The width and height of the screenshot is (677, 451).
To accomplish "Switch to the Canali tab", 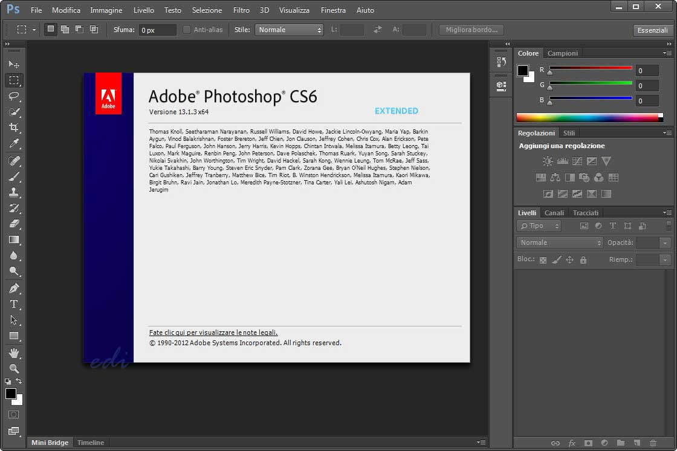I will tap(554, 213).
